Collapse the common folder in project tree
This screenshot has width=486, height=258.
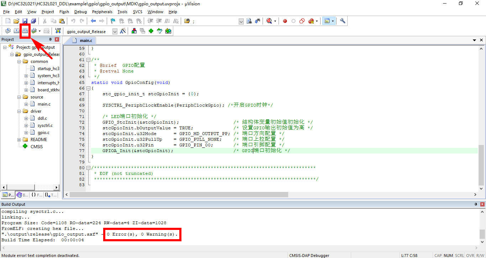[19, 61]
